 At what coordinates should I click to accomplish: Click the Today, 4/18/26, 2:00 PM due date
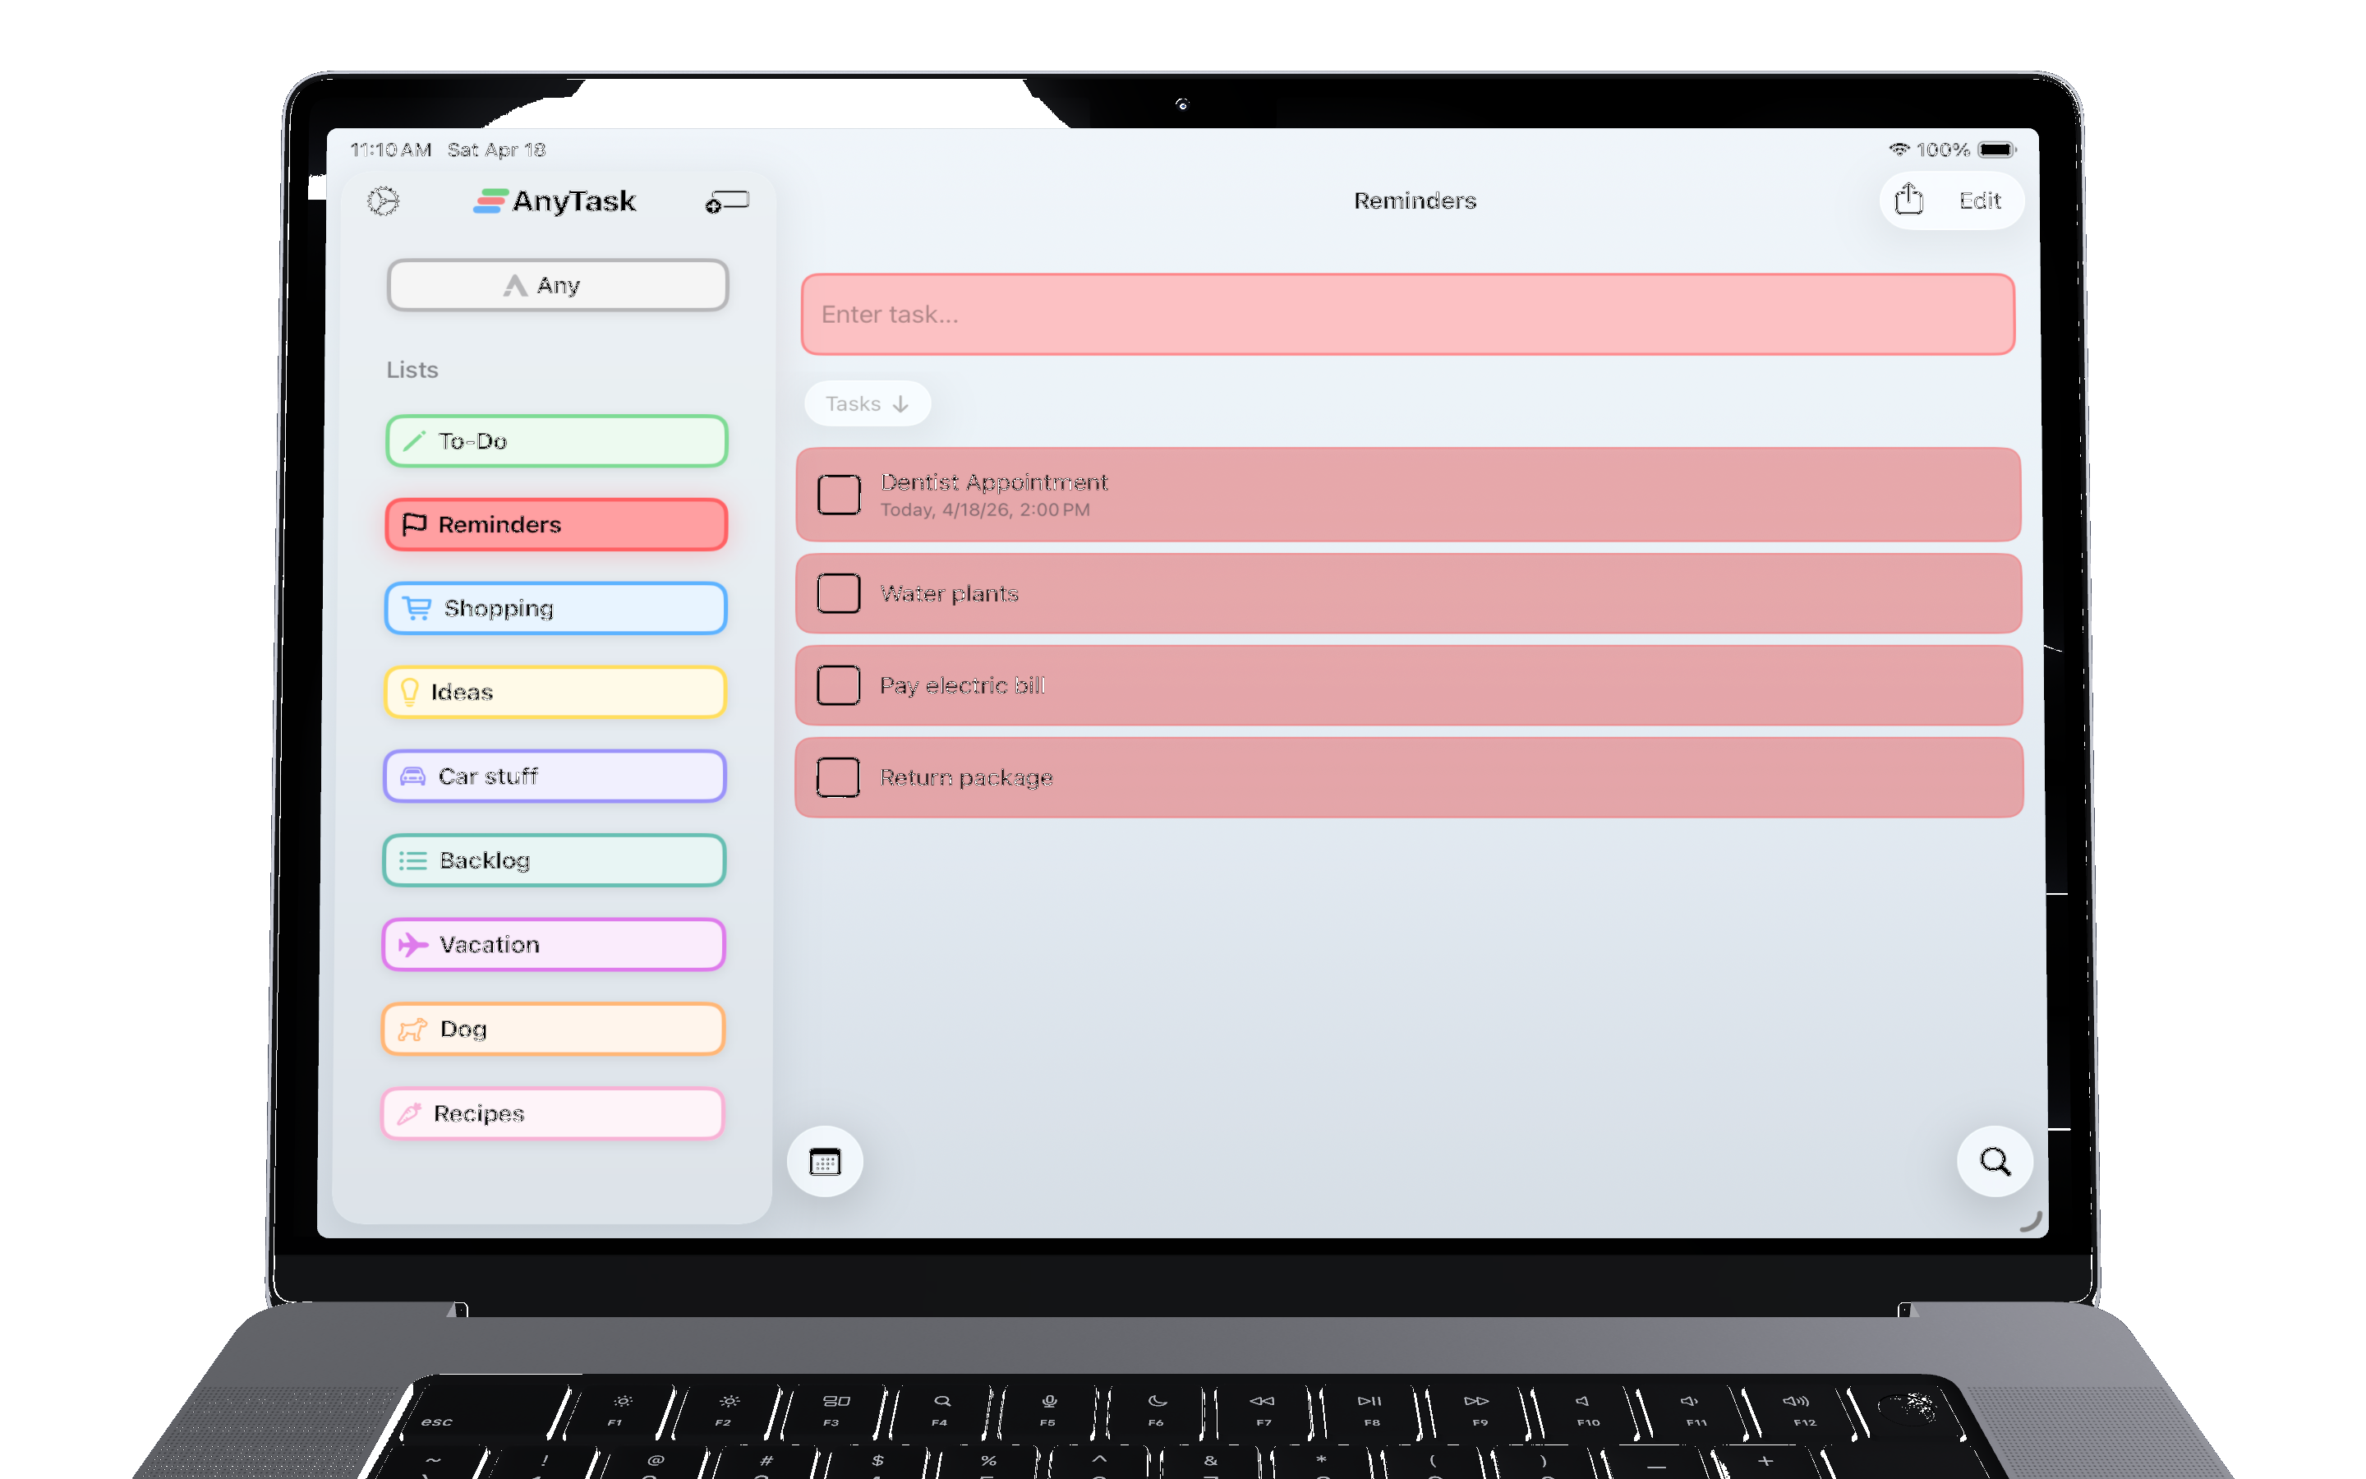click(984, 509)
